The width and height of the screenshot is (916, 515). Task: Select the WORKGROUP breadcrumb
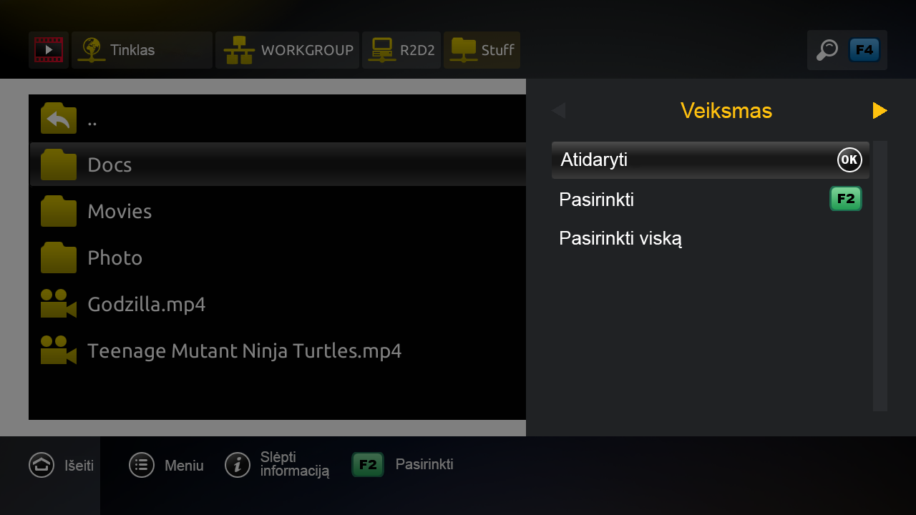pos(287,50)
